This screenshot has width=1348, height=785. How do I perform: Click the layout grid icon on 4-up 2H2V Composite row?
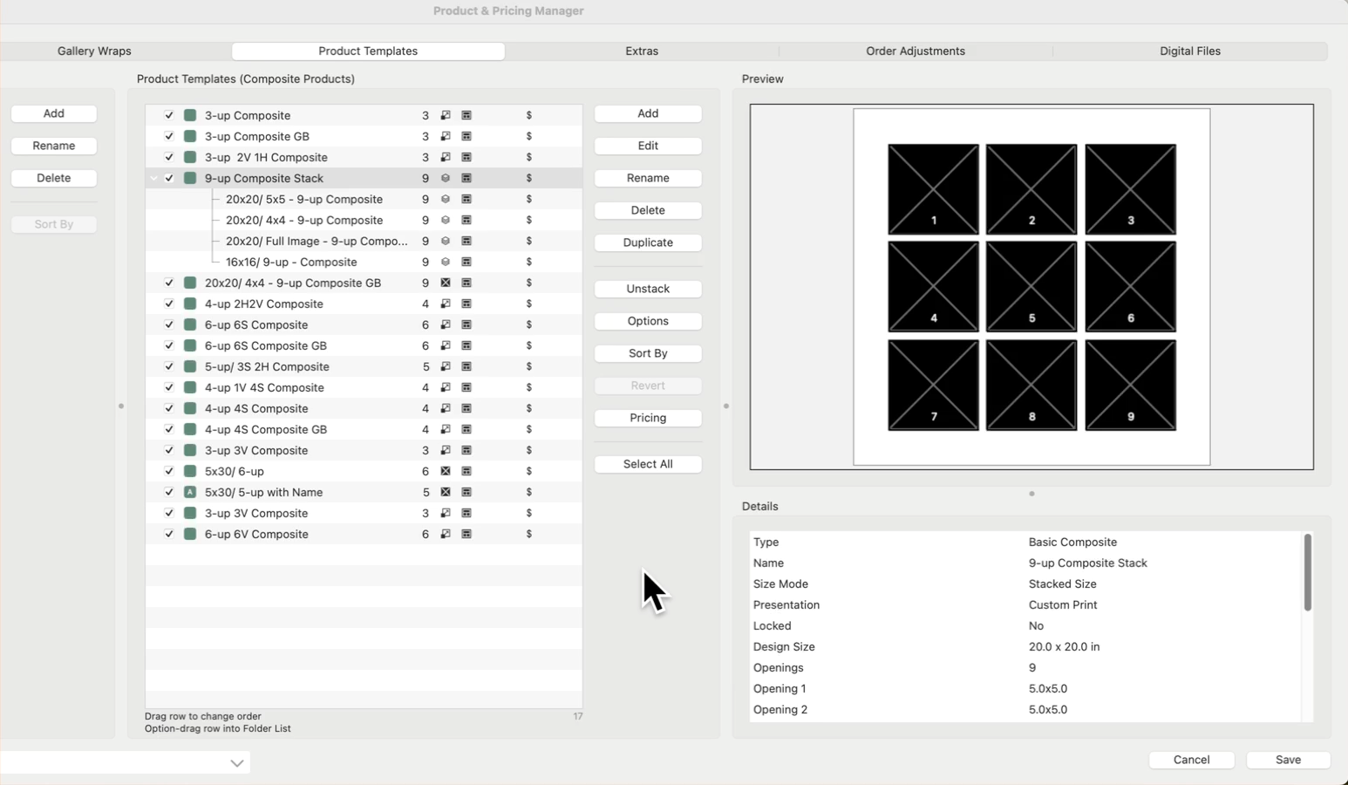tap(466, 304)
